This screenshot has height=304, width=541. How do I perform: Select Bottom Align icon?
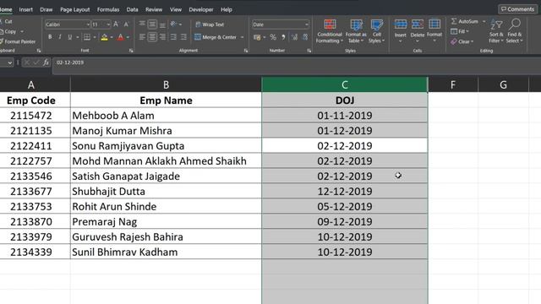click(x=162, y=24)
